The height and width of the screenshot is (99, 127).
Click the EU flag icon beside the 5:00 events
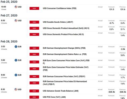[16, 60]
